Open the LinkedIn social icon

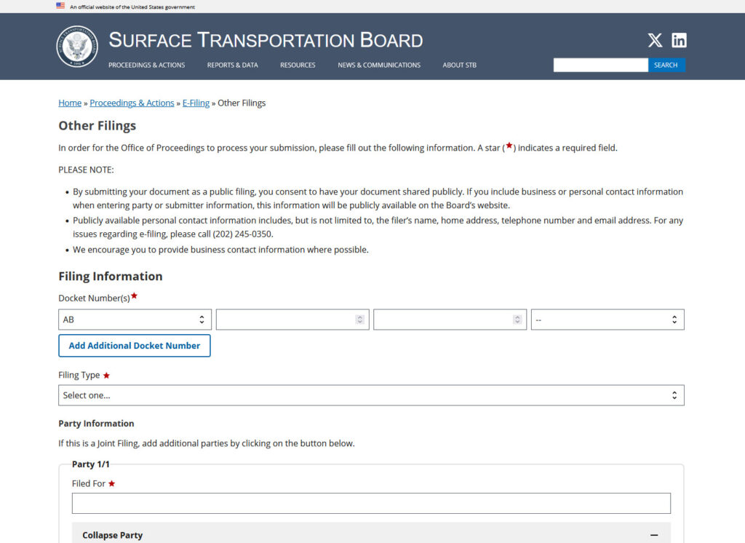point(679,41)
